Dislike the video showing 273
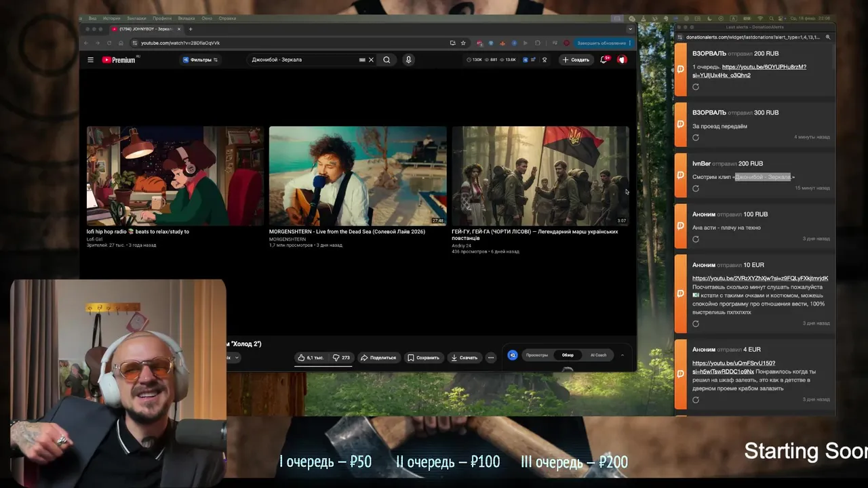This screenshot has height=488, width=868. point(341,357)
